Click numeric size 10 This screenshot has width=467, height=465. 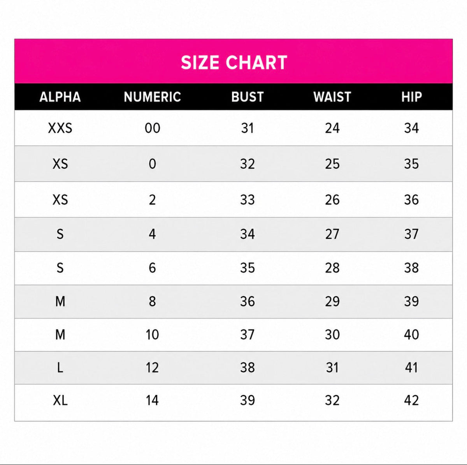(x=152, y=335)
